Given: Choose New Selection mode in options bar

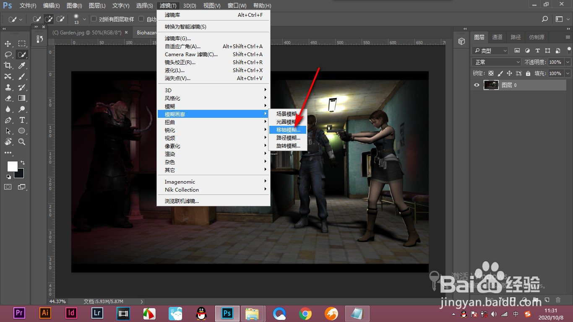Looking at the screenshot, I should coord(37,19).
